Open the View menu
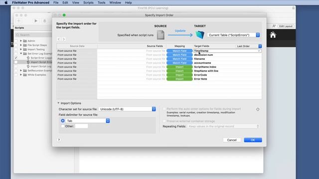Image resolution: width=319 pixels, height=179 pixels. (x=75, y=2)
